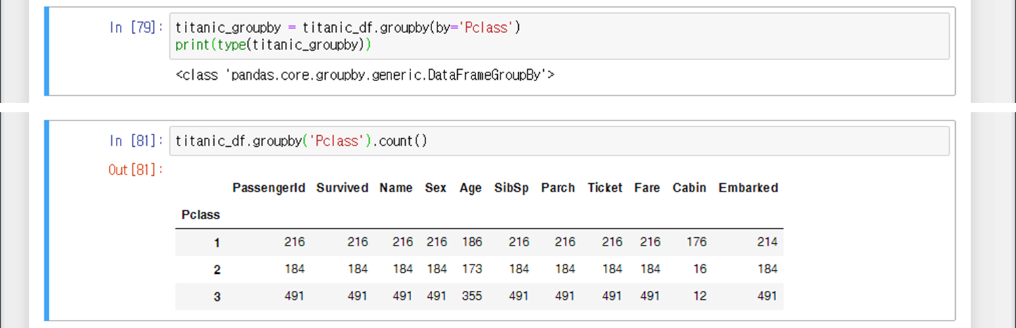The width and height of the screenshot is (1016, 328).
Task: Click the Pclass index label
Action: (200, 215)
